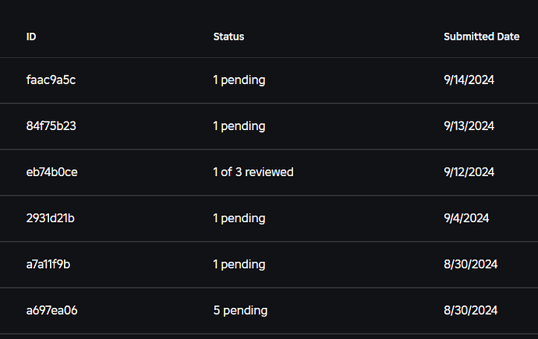
Task: Select '1 pending' status for faac9a5c
Action: tap(239, 80)
